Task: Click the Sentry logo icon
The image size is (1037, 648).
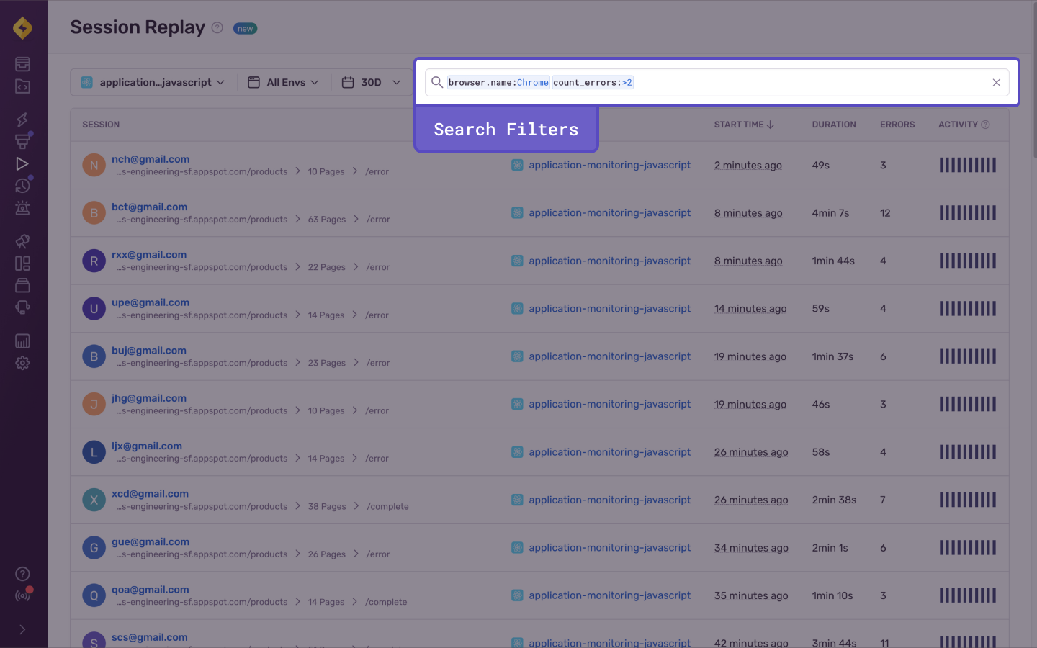Action: [22, 27]
